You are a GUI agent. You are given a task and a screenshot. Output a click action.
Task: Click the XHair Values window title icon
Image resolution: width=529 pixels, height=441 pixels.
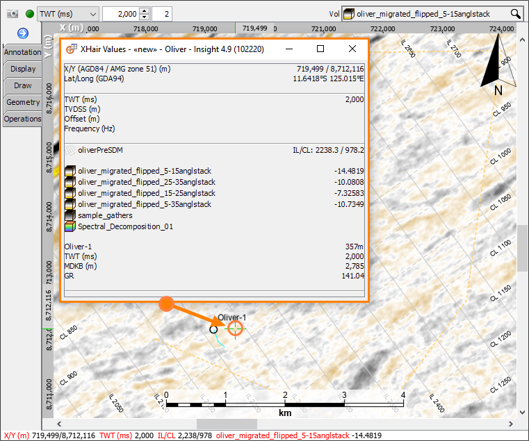[71, 49]
